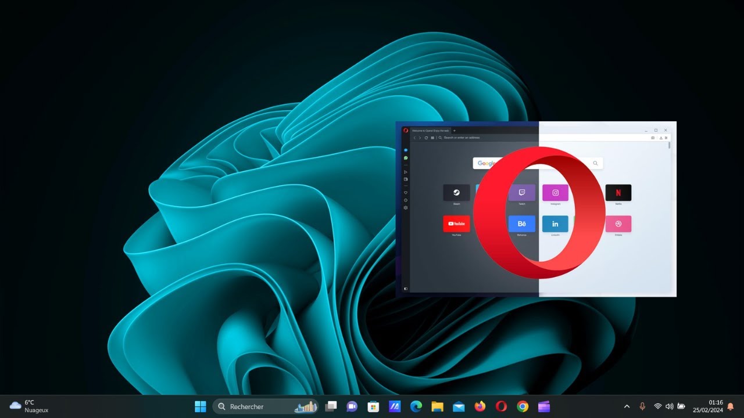
Task: Launch Firefox from the taskbar
Action: tap(480, 406)
